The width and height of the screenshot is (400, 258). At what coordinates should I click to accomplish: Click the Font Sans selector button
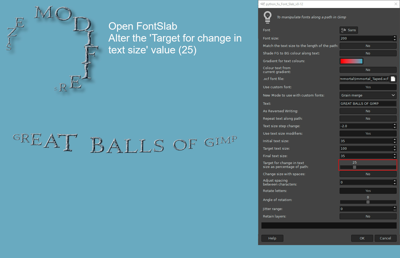349,30
